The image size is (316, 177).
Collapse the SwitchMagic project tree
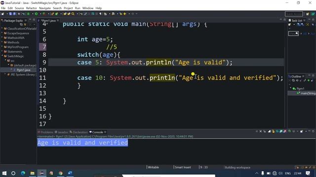pyautogui.click(x=2, y=56)
